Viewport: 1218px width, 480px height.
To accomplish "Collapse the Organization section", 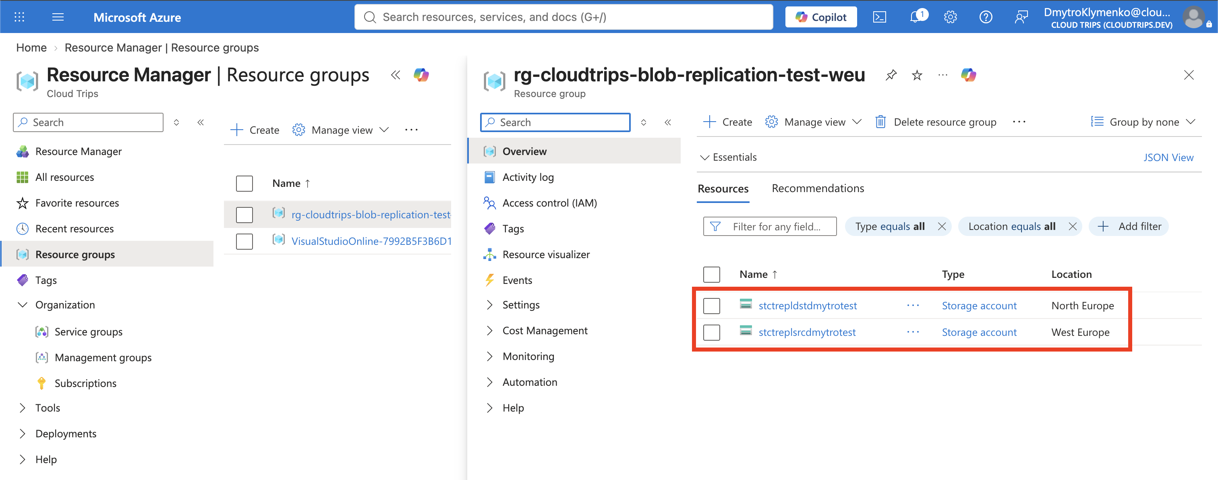I will coord(22,304).
